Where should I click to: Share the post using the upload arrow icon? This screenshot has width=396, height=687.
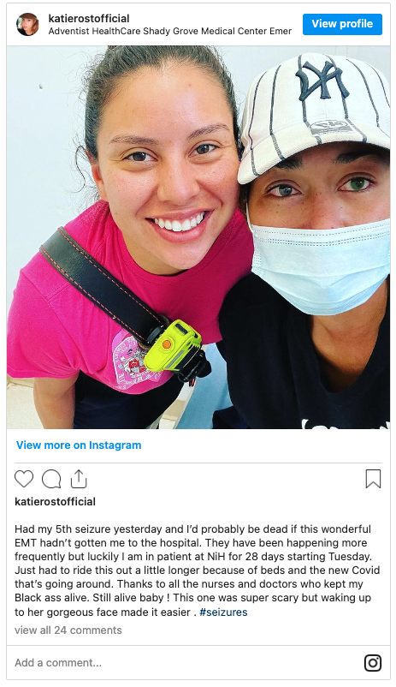pos(79,479)
